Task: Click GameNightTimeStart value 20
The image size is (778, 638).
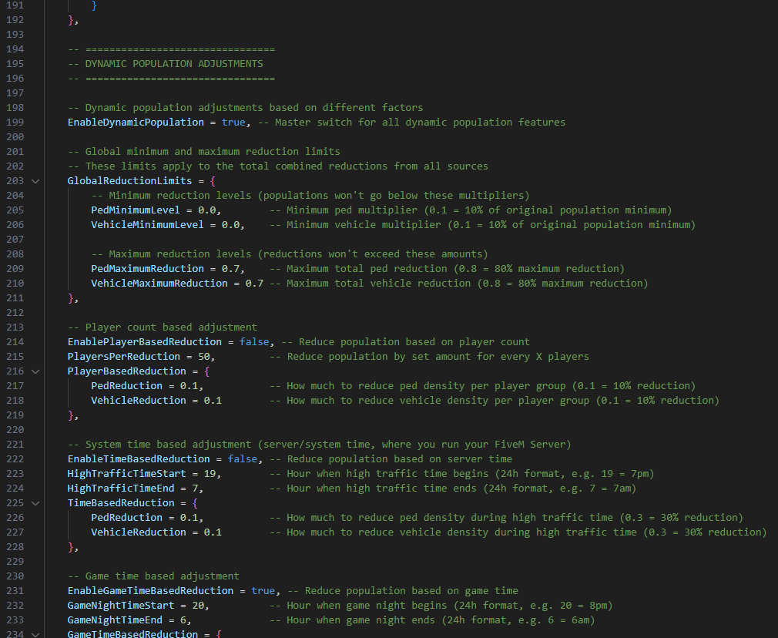Action: coord(197,605)
